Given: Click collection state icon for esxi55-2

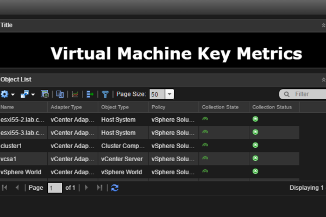Looking at the screenshot, I should pyautogui.click(x=205, y=119).
